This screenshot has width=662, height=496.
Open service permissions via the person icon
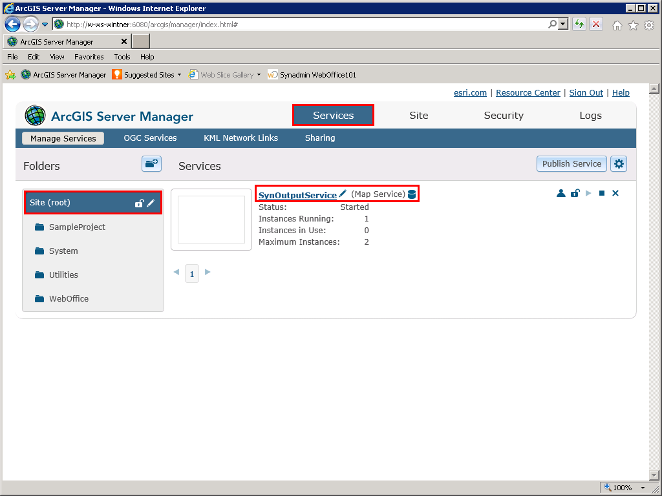561,192
